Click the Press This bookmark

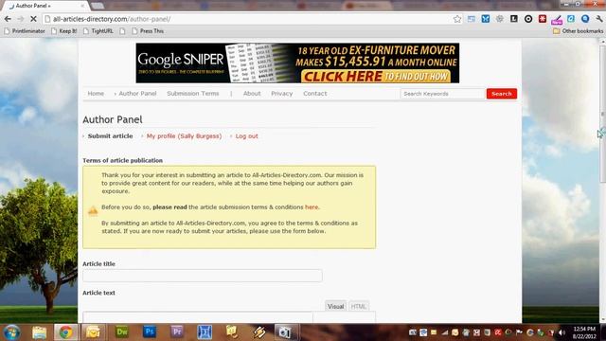point(148,31)
